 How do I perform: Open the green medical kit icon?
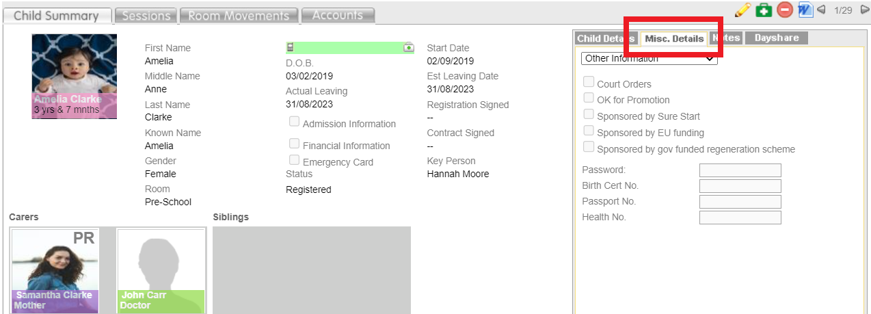(763, 10)
